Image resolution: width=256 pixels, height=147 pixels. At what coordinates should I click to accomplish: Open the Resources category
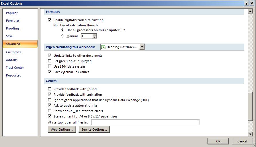[x=13, y=75]
